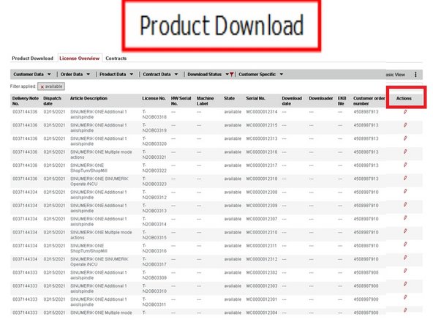Click serial number MC0000012310
433x325 pixels.
[x=262, y=233]
